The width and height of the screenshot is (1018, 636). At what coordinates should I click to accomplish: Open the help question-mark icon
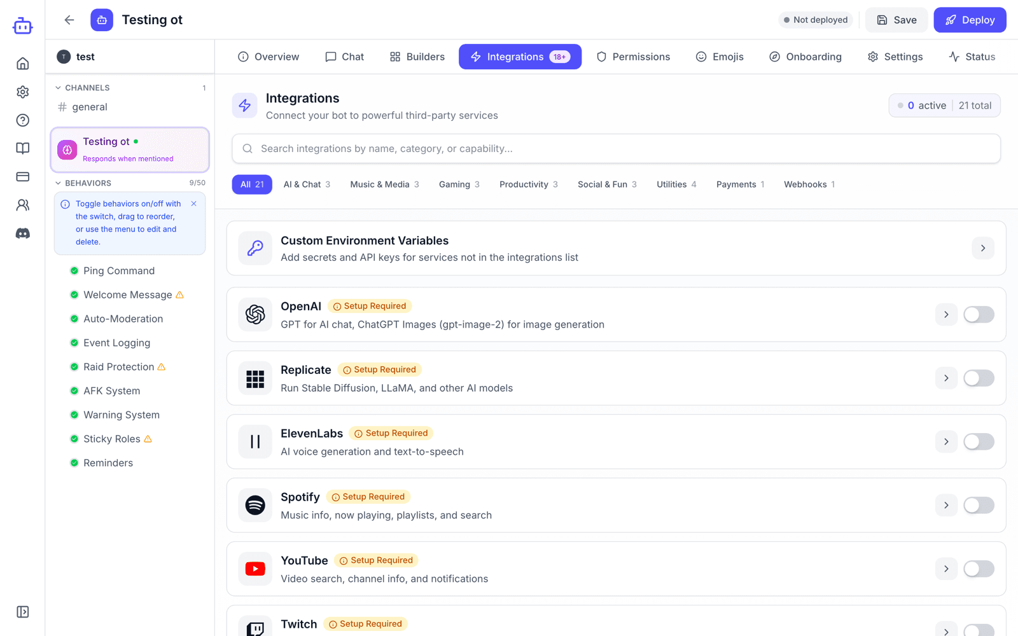22,120
